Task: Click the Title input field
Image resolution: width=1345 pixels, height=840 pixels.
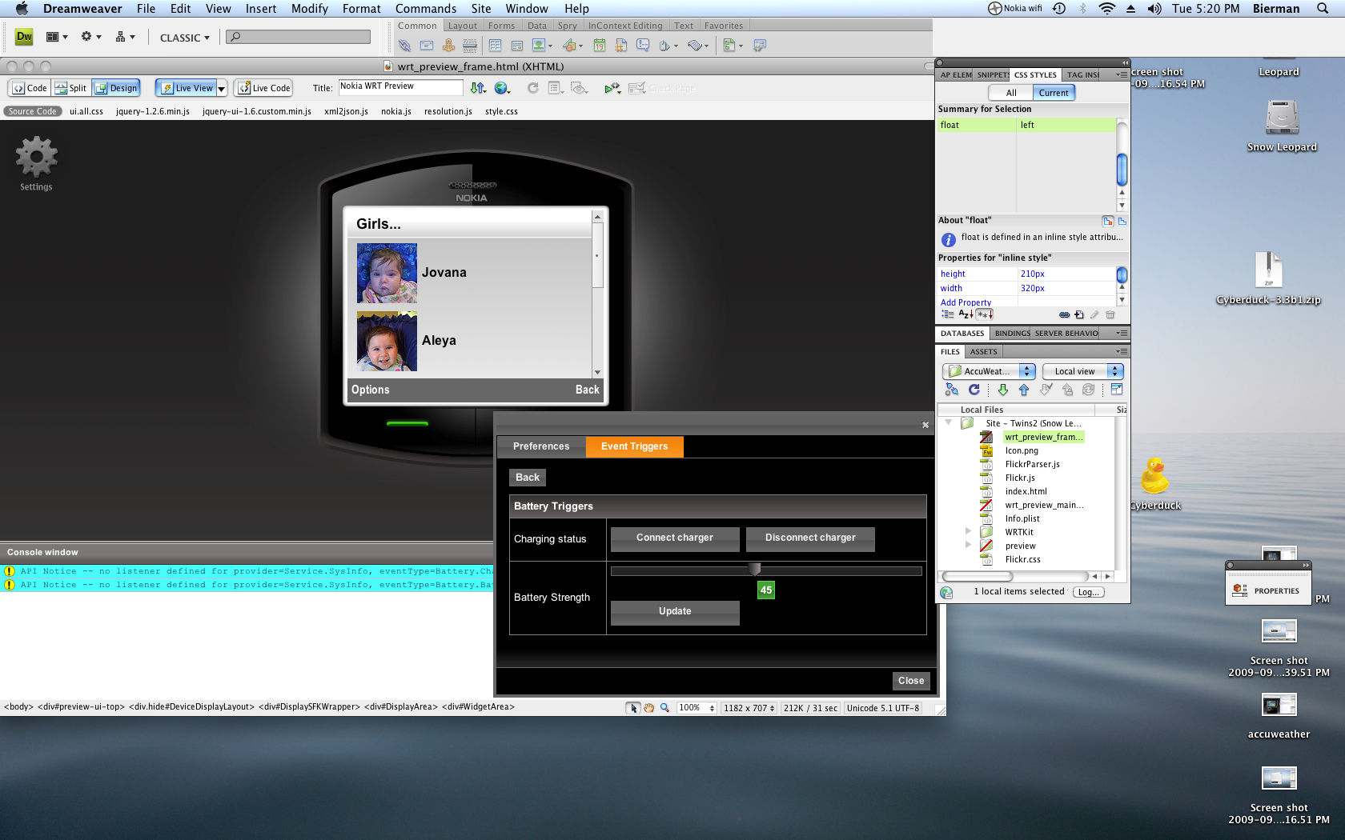Action: pos(400,87)
